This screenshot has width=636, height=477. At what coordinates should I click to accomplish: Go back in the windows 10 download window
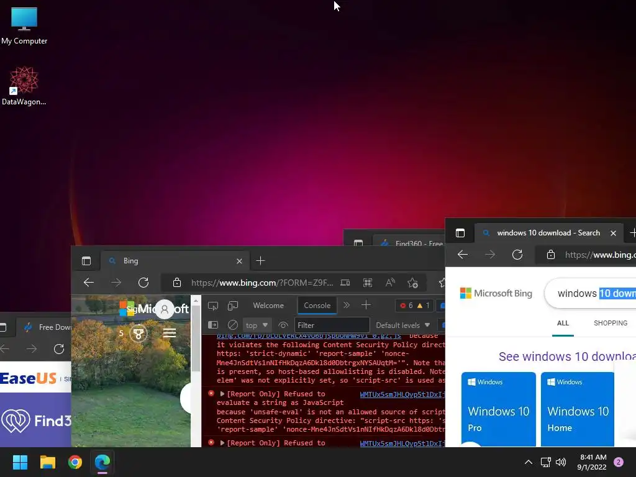tap(462, 255)
